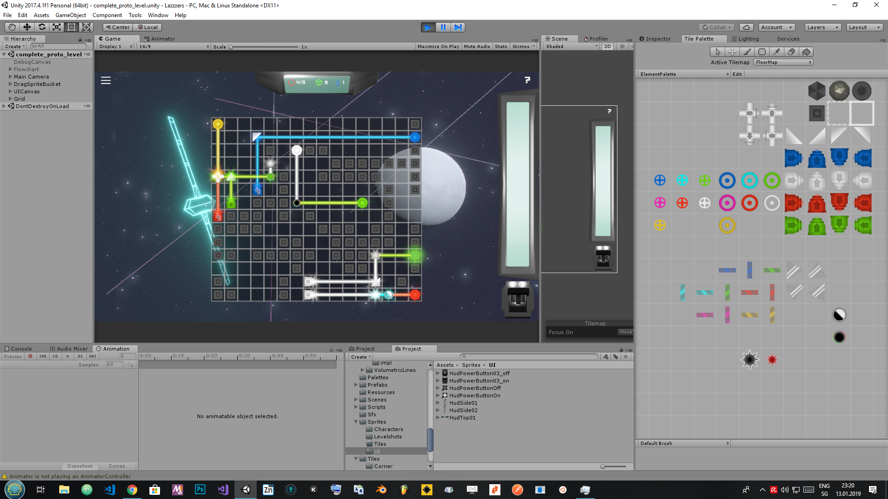Open the Active Tilemap FloorMap dropdown
Viewport: 888px width, 499px height.
[783, 62]
